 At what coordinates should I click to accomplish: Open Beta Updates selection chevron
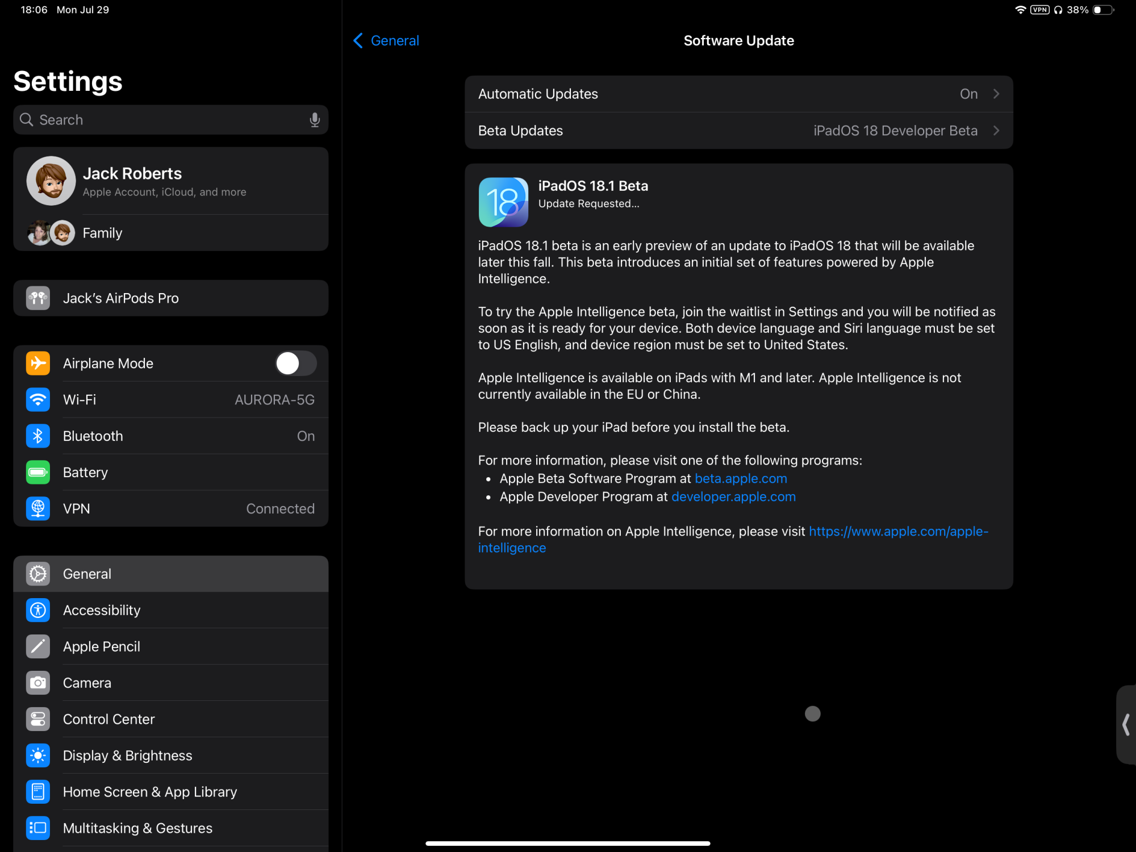(996, 131)
